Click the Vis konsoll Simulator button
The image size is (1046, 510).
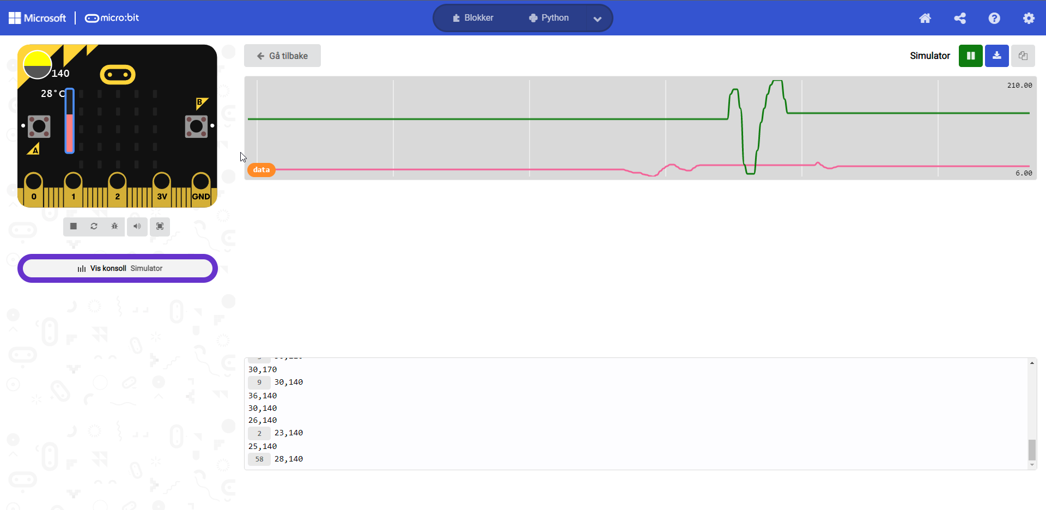point(118,268)
